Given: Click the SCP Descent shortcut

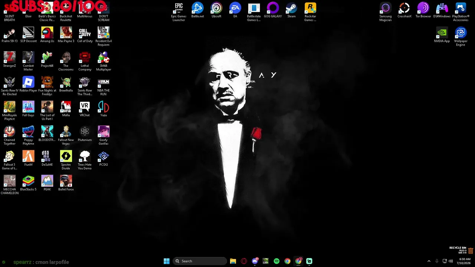Looking at the screenshot, I should tap(28, 35).
